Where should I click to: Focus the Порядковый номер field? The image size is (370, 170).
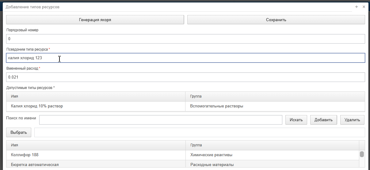(x=185, y=39)
